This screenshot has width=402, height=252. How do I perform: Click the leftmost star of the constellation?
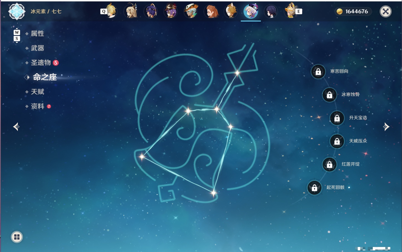[x=142, y=156]
